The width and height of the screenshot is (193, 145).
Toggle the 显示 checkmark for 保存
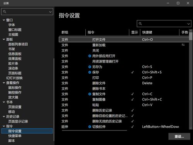(132, 72)
